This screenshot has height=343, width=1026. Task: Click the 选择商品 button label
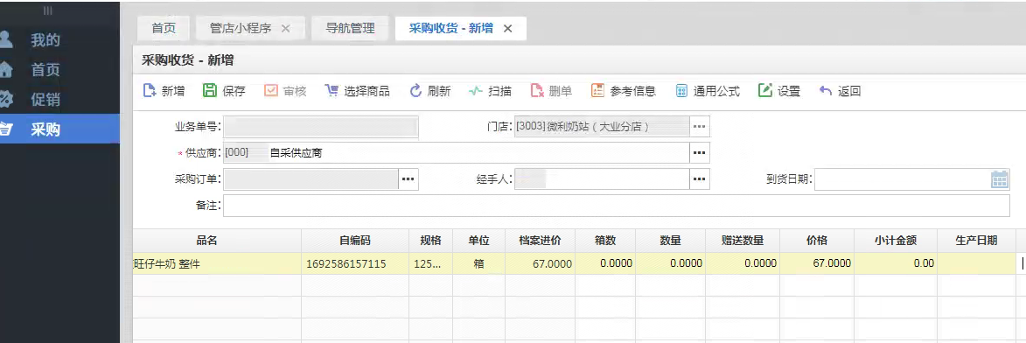click(367, 92)
